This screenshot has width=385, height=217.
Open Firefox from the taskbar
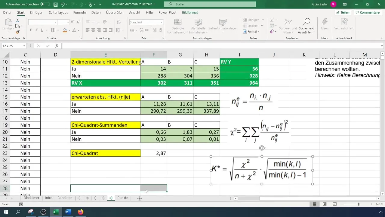[x=80, y=212]
